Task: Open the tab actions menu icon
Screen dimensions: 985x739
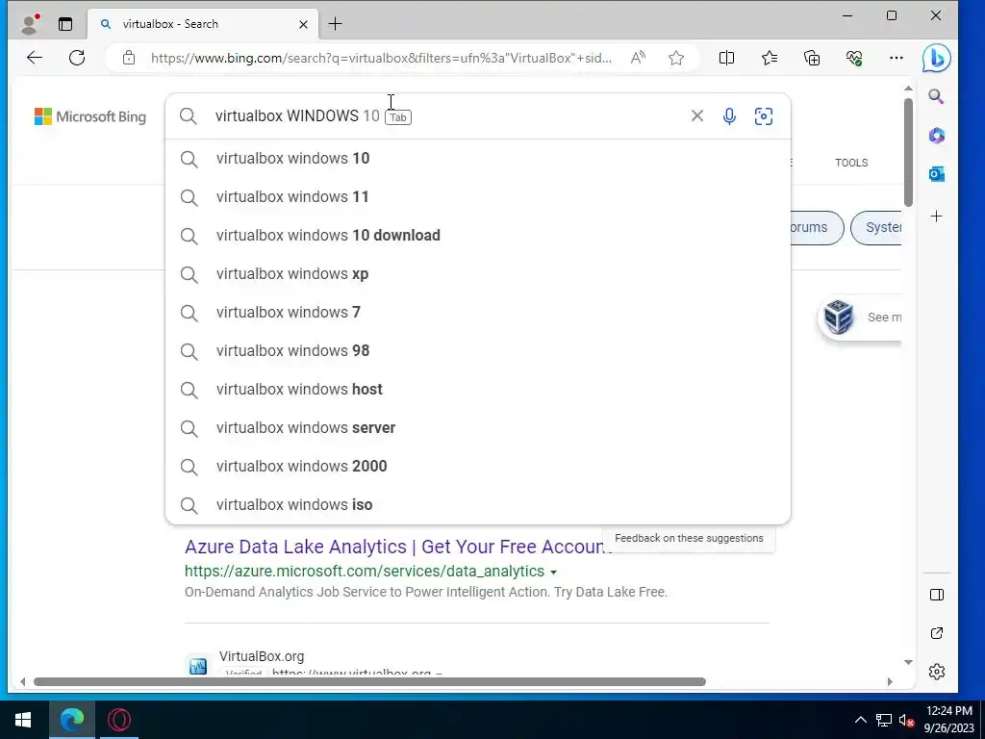Action: [x=65, y=24]
